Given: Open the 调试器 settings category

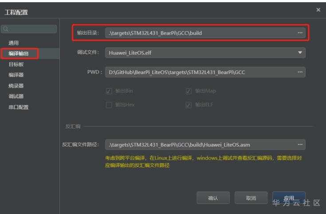Looking at the screenshot, I should [x=16, y=96].
